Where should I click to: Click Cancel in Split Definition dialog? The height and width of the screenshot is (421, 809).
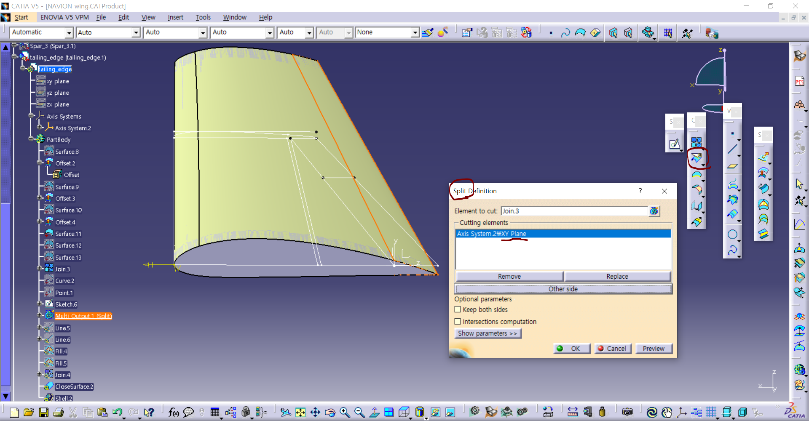[613, 349]
